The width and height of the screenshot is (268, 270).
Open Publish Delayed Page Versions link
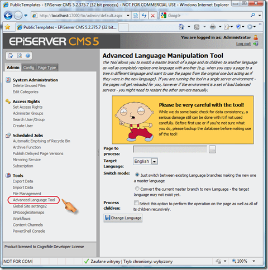(x=38, y=153)
